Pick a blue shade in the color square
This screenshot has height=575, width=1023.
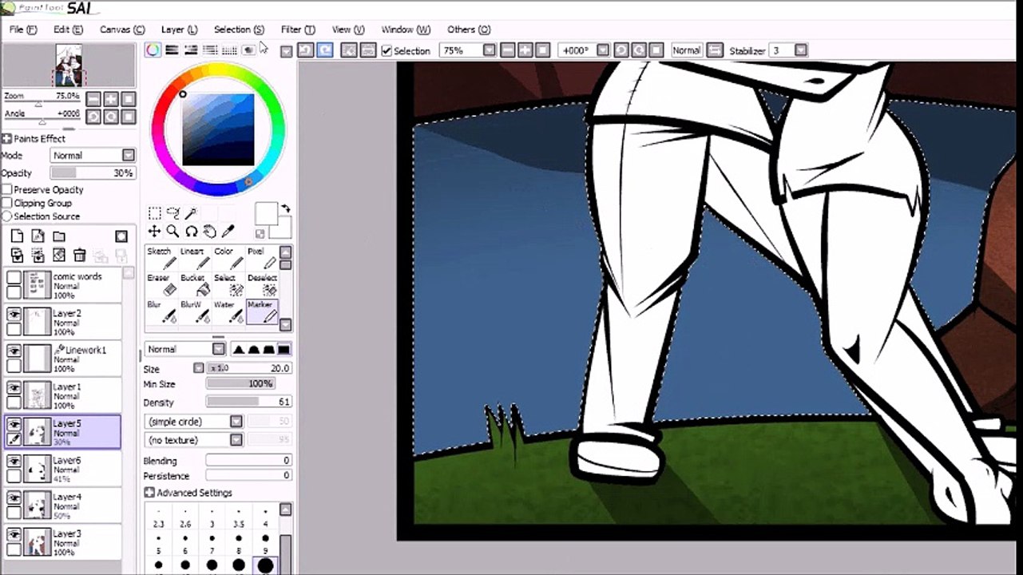click(218, 129)
